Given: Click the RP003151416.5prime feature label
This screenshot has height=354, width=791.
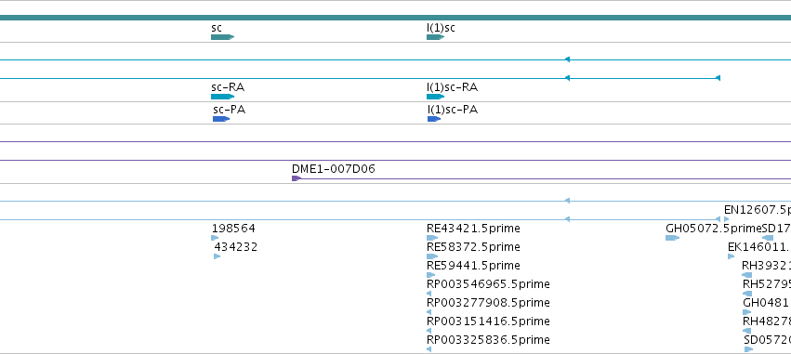Looking at the screenshot, I should coord(488,321).
